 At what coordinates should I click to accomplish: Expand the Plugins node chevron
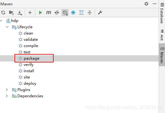pyautogui.click(x=7, y=90)
